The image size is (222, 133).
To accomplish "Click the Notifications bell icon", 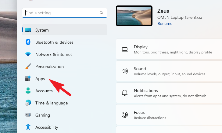I will pyautogui.click(x=125, y=93).
